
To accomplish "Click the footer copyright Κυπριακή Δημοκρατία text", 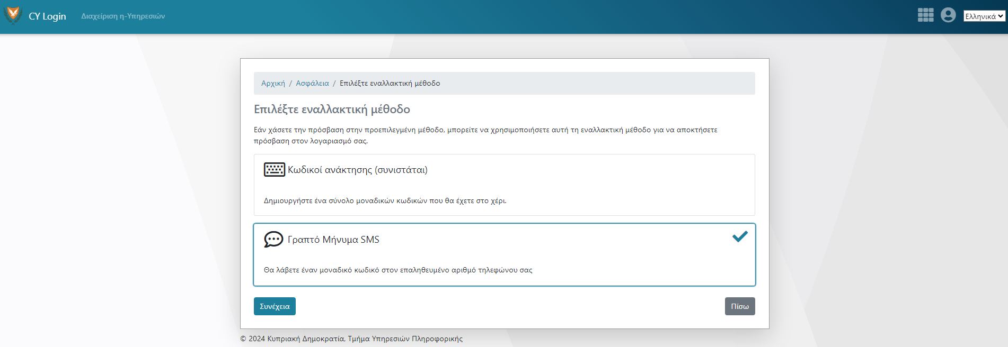I will tap(351, 339).
